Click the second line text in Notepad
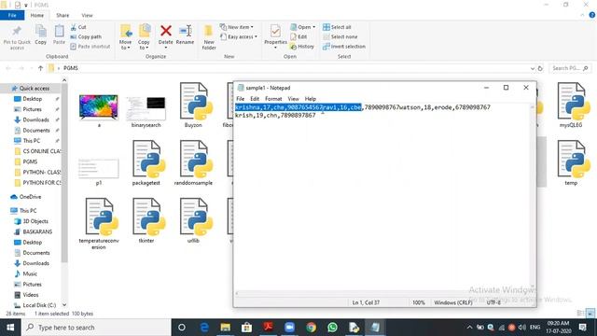597x336 pixels. [275, 115]
